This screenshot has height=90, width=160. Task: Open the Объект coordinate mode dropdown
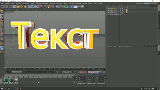81,83
